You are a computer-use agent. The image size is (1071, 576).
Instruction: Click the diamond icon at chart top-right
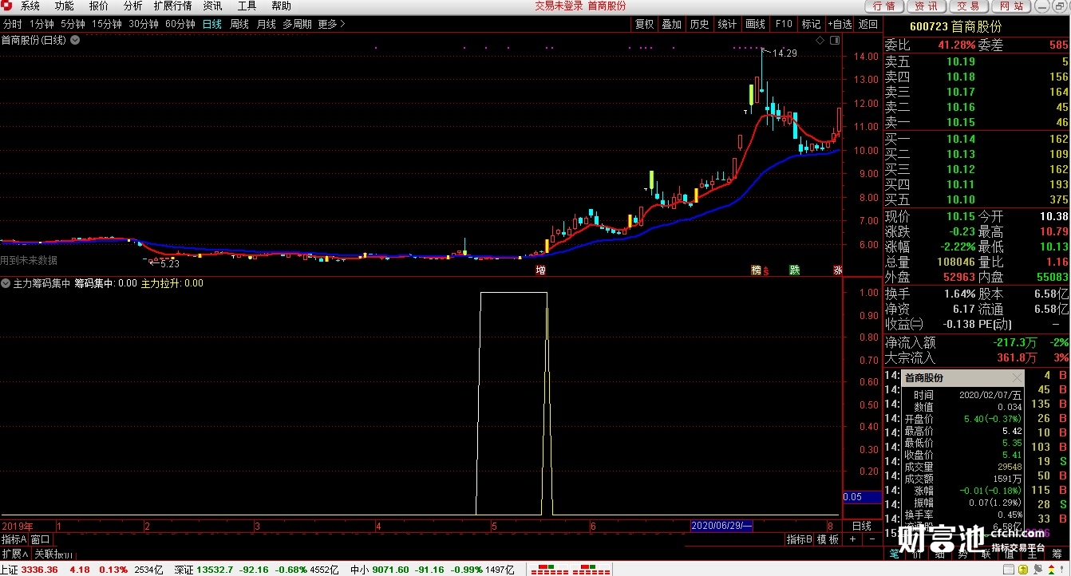[820, 40]
